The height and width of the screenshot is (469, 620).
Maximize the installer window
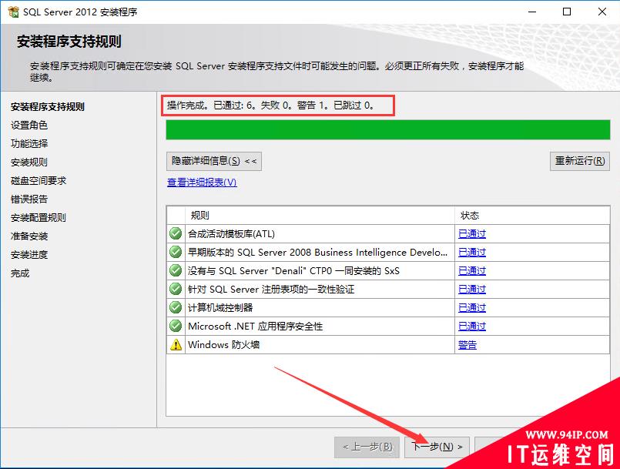pos(567,12)
